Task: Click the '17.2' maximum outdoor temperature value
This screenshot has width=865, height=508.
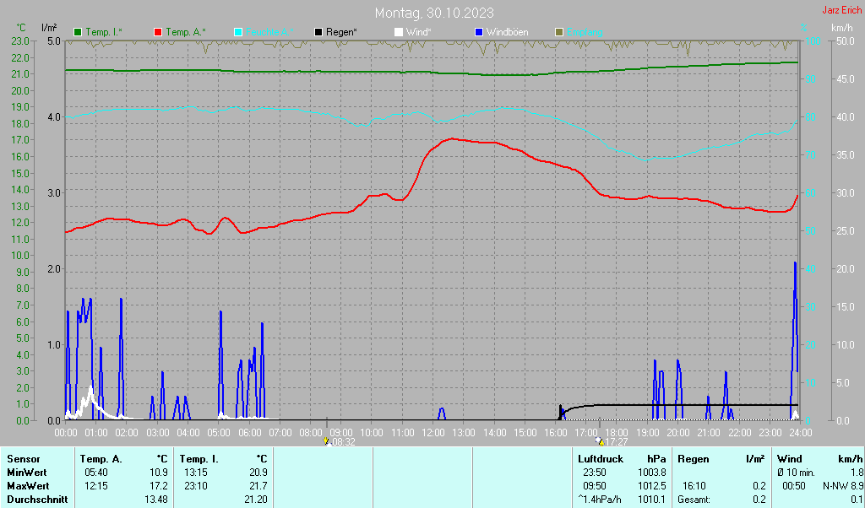Action: [x=158, y=487]
